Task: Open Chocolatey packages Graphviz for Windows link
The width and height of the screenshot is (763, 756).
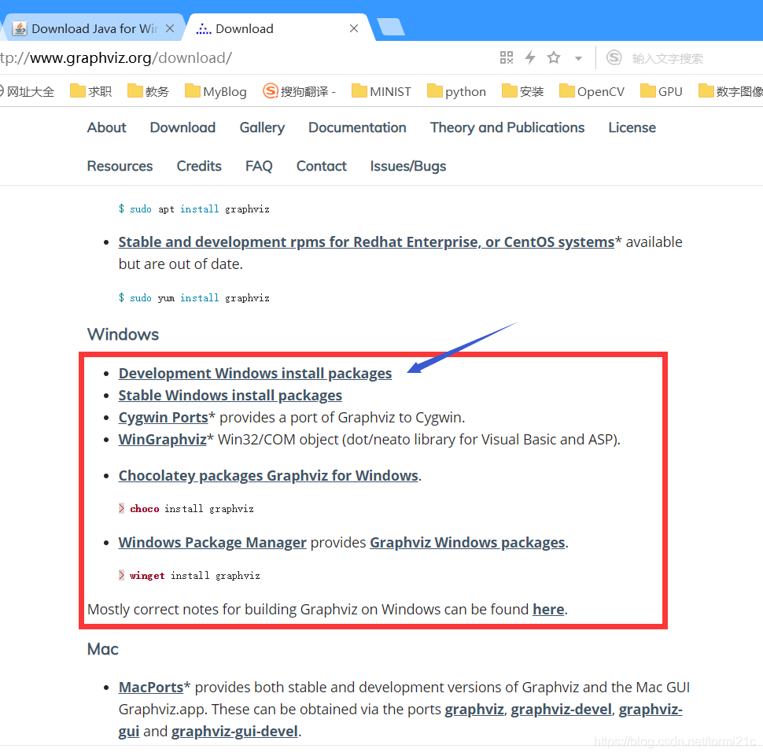Action: coord(268,476)
